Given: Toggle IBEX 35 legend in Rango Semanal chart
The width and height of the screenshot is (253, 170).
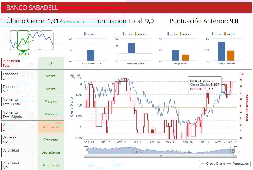Looking at the screenshot, I should 230,34.
